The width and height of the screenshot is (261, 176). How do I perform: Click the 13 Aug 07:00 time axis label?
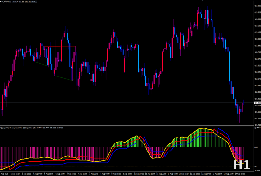click(206, 174)
